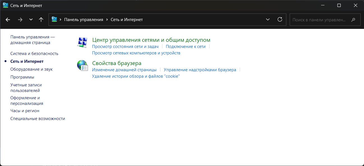Click the Browser Properties globe icon
Screen dimensions: 364x166
(x=82, y=66)
